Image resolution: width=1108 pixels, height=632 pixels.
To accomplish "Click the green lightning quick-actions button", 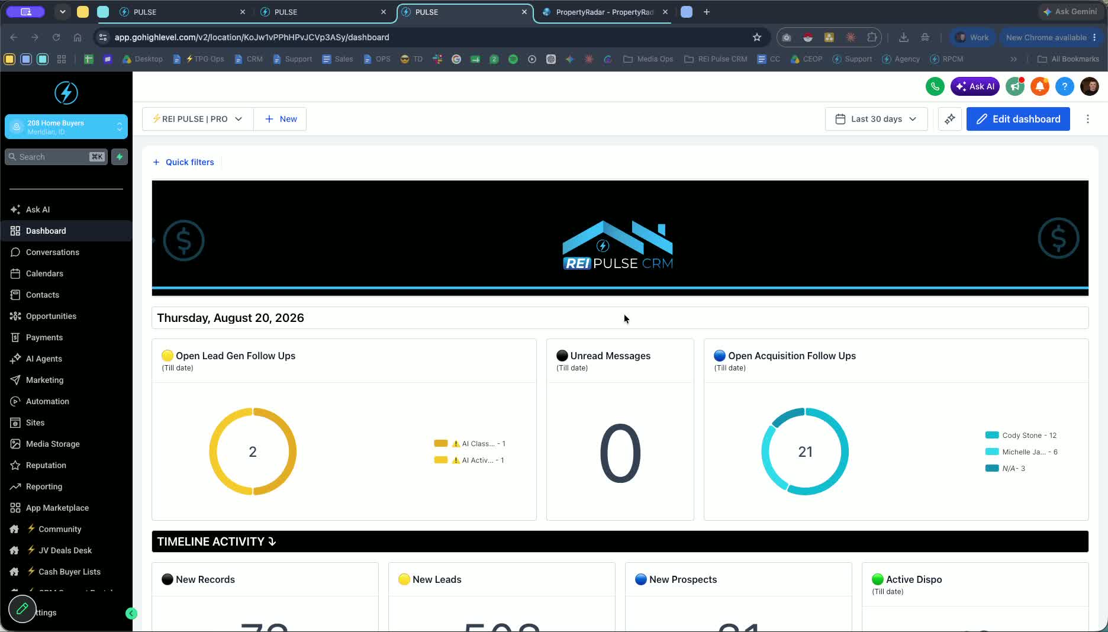I will [x=120, y=157].
